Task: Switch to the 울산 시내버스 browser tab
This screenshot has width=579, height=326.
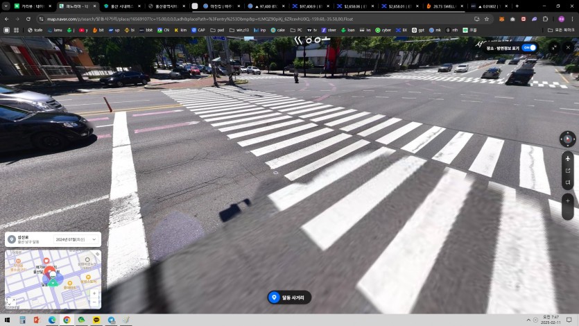Action: pyautogui.click(x=121, y=6)
